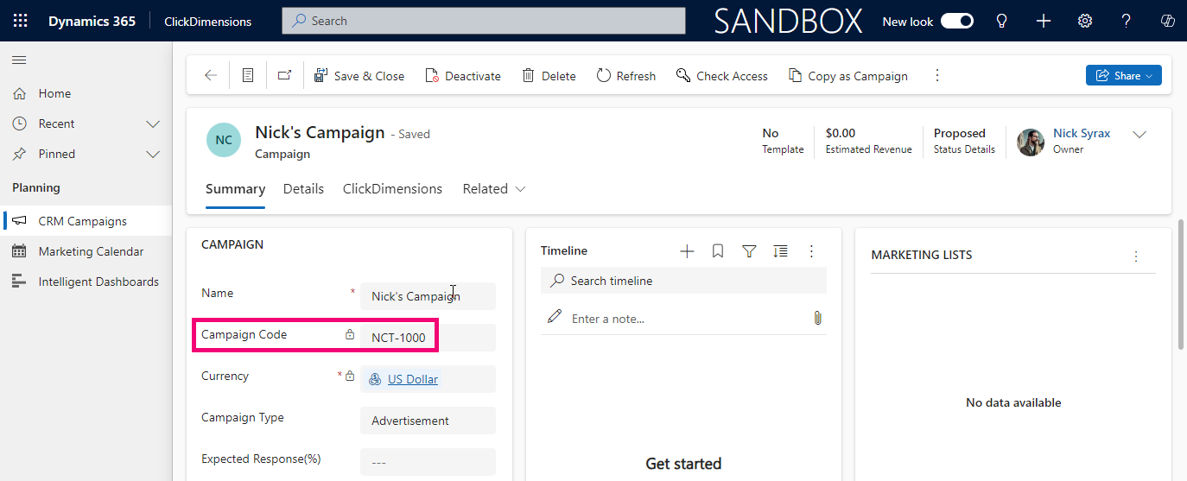
Task: Click Copy as Campaign command
Action: (848, 76)
